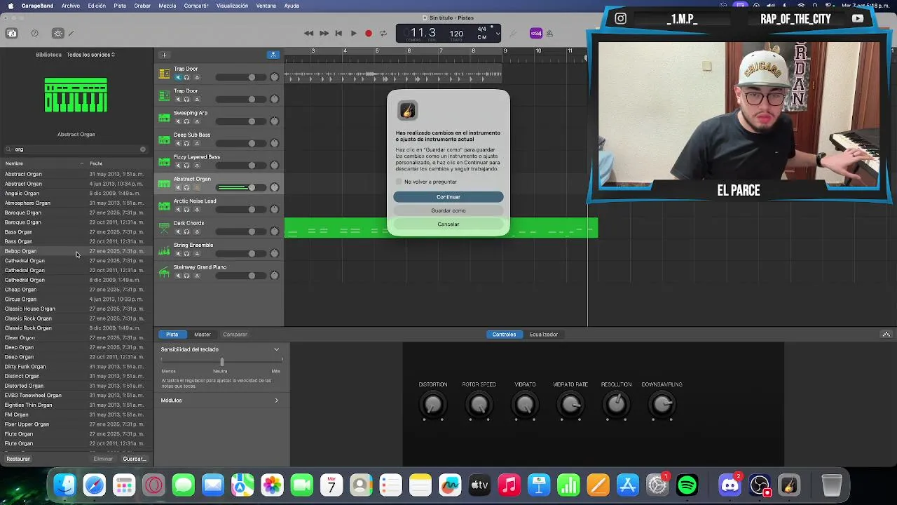Viewport: 897px width, 505px height.
Task: Click the Sweeping Arp pan knob
Action: (275, 121)
